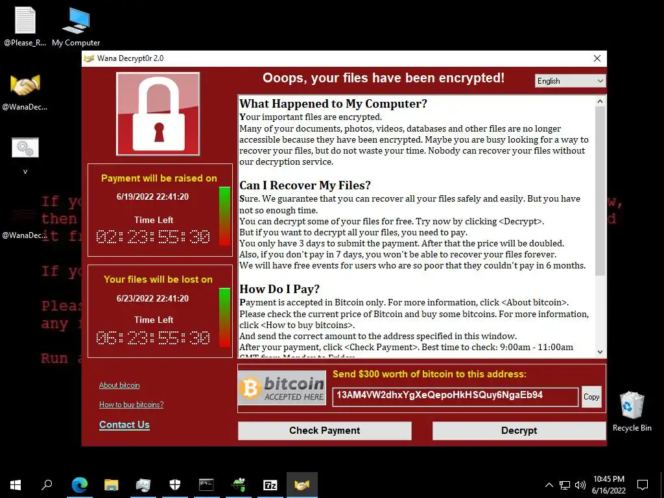Open the Windows Start menu
664x498 pixels.
16,485
